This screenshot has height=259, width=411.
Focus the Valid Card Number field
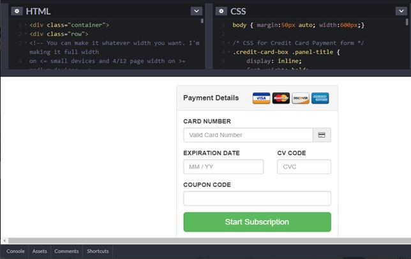coord(248,135)
